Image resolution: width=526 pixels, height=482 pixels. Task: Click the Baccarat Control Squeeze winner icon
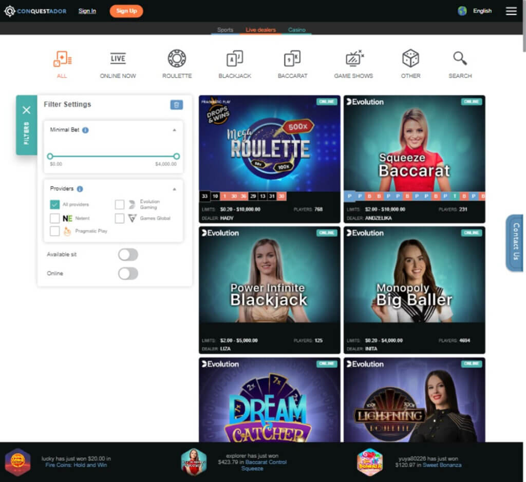[194, 462]
